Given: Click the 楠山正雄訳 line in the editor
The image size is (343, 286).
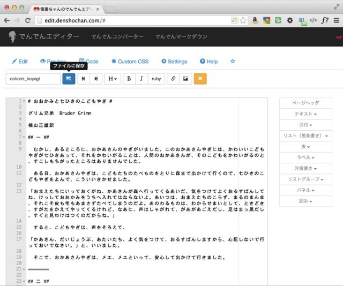Looking at the screenshot, I should point(41,125).
